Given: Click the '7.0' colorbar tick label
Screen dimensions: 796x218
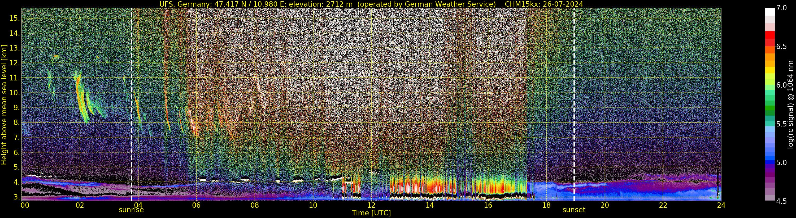Looking at the screenshot, I should pyautogui.click(x=781, y=8).
